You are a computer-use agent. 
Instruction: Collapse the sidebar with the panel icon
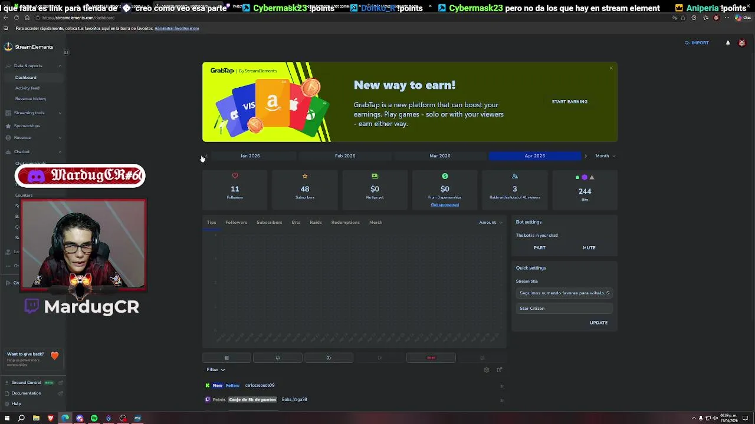point(66,52)
